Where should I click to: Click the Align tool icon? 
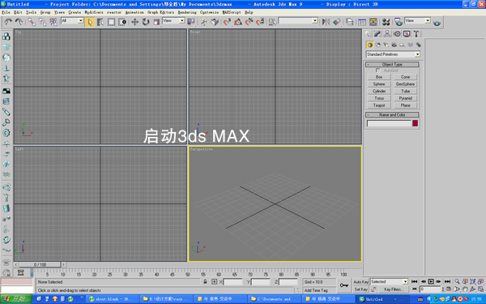[x=337, y=22]
